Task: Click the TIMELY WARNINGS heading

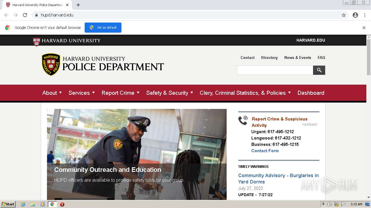Action: (x=253, y=166)
